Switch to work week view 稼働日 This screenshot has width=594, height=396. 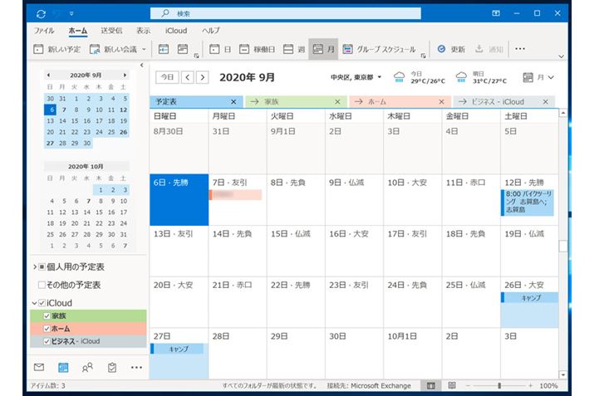tap(257, 49)
